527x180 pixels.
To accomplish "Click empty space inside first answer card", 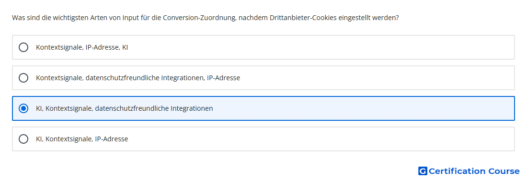I will pos(319,47).
